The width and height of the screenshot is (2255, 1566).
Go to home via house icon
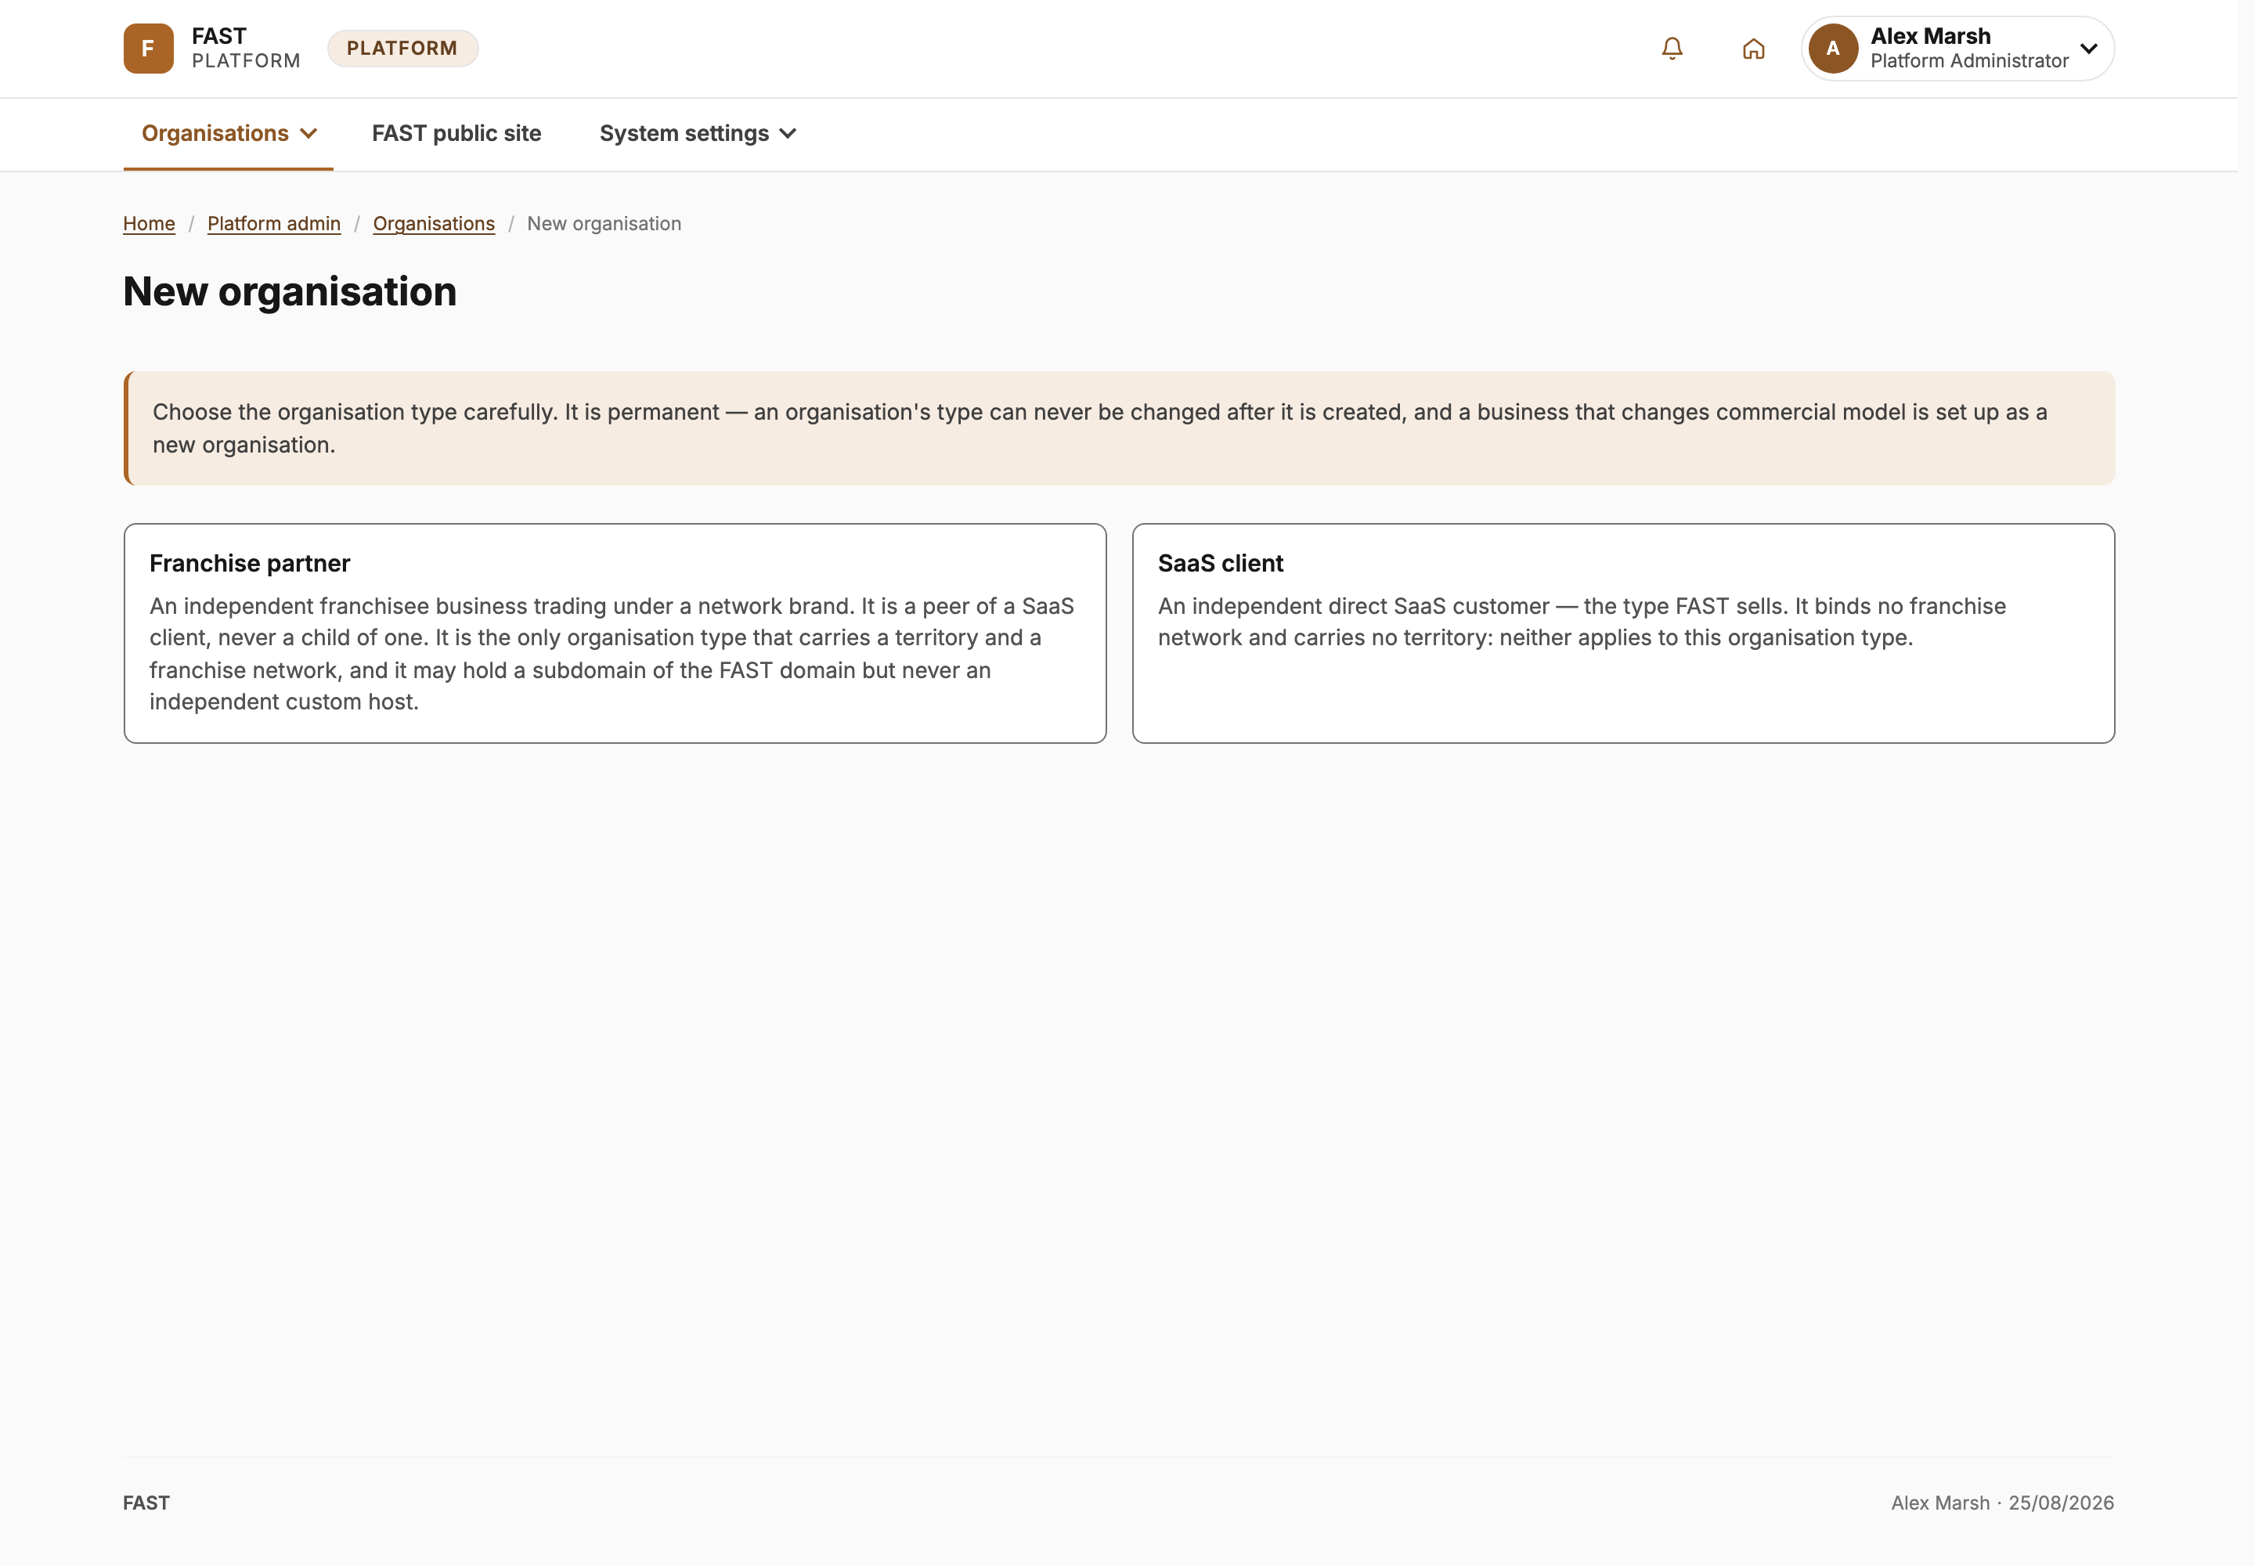(x=1754, y=48)
